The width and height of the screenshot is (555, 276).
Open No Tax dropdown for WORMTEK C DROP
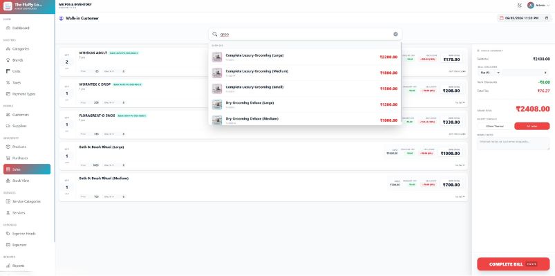click(x=460, y=102)
